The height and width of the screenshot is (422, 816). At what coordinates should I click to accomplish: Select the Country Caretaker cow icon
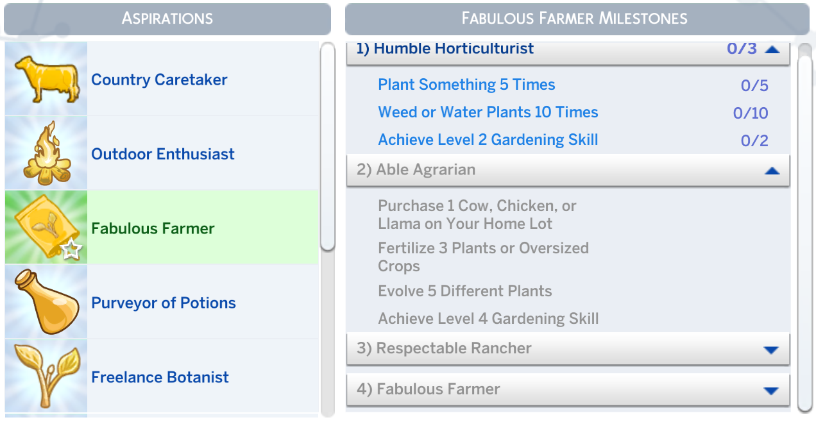[47, 80]
